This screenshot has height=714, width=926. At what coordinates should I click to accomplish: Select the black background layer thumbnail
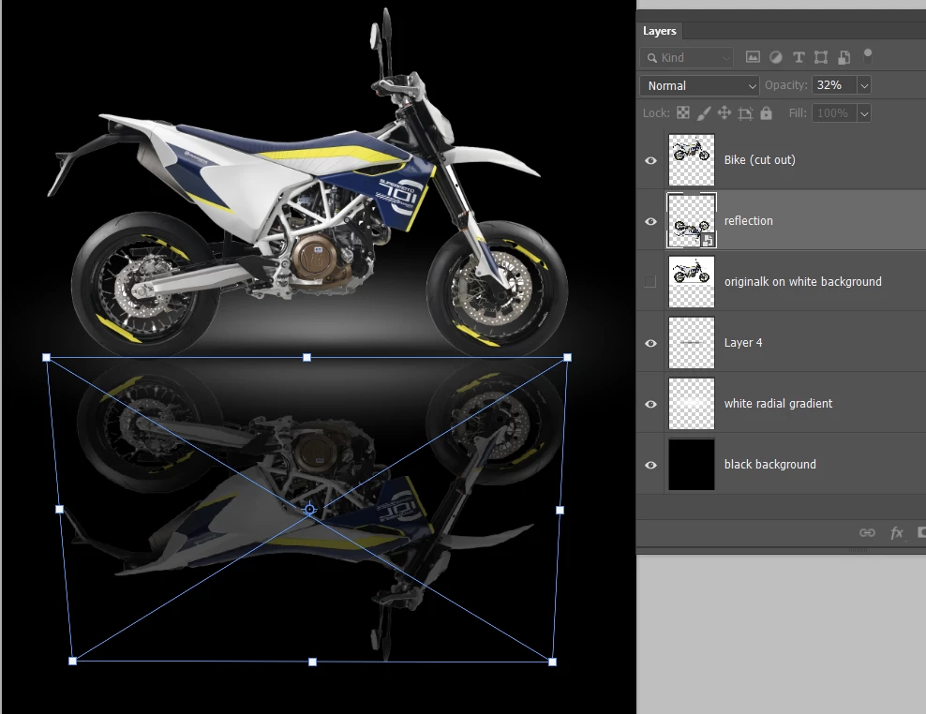[692, 464]
